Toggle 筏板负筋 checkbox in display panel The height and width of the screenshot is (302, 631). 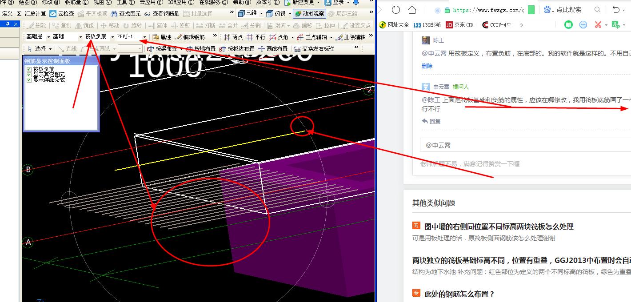29,69
